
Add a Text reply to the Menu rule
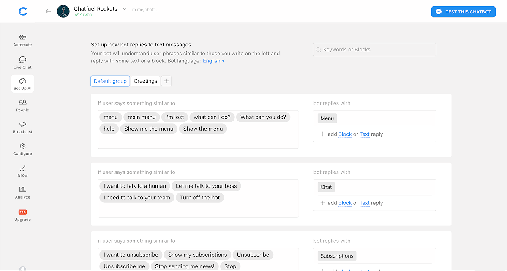[x=364, y=134]
